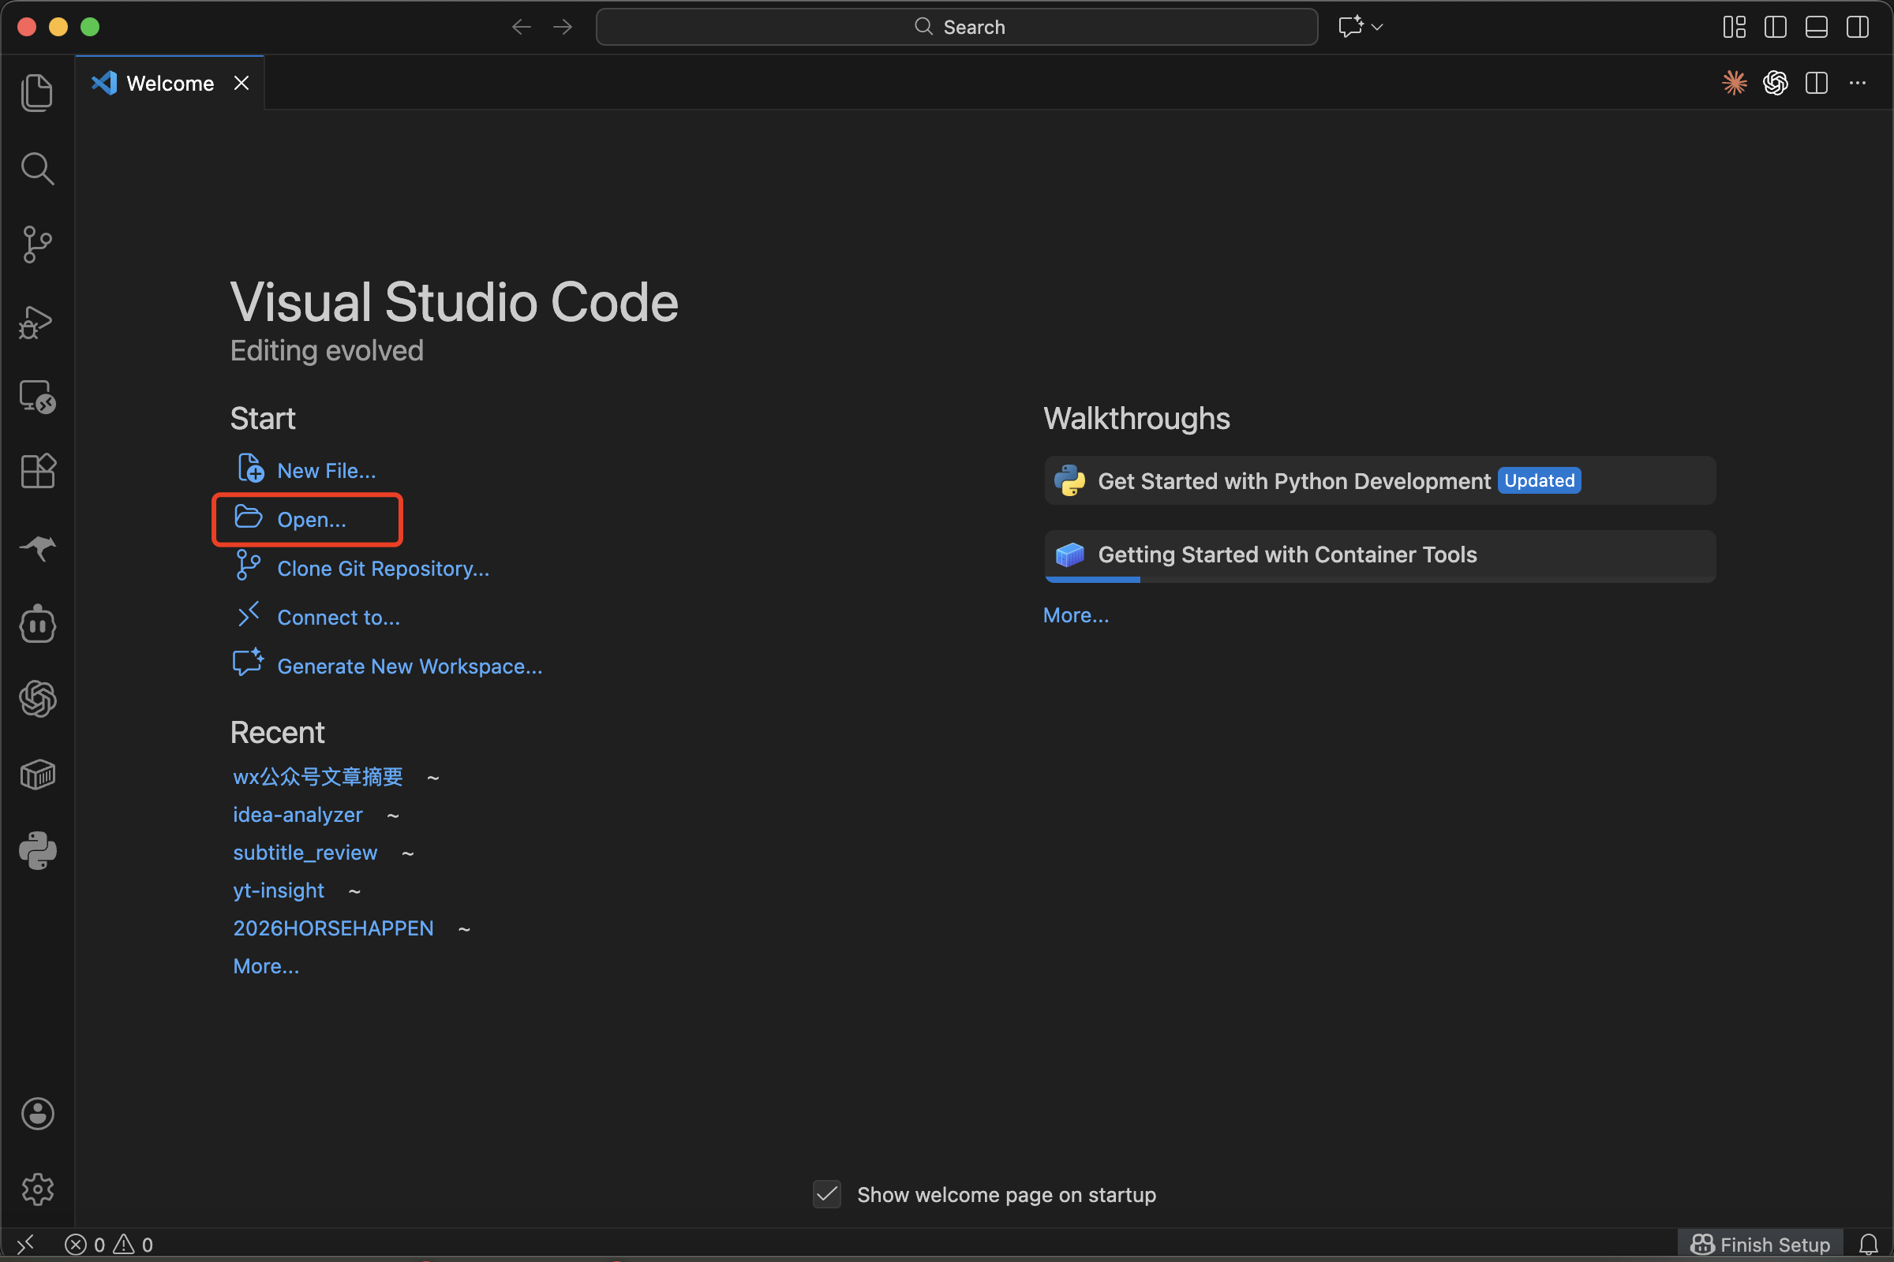Open Get Started with Python Development walkthrough
Viewport: 1894px width, 1262px height.
point(1379,480)
